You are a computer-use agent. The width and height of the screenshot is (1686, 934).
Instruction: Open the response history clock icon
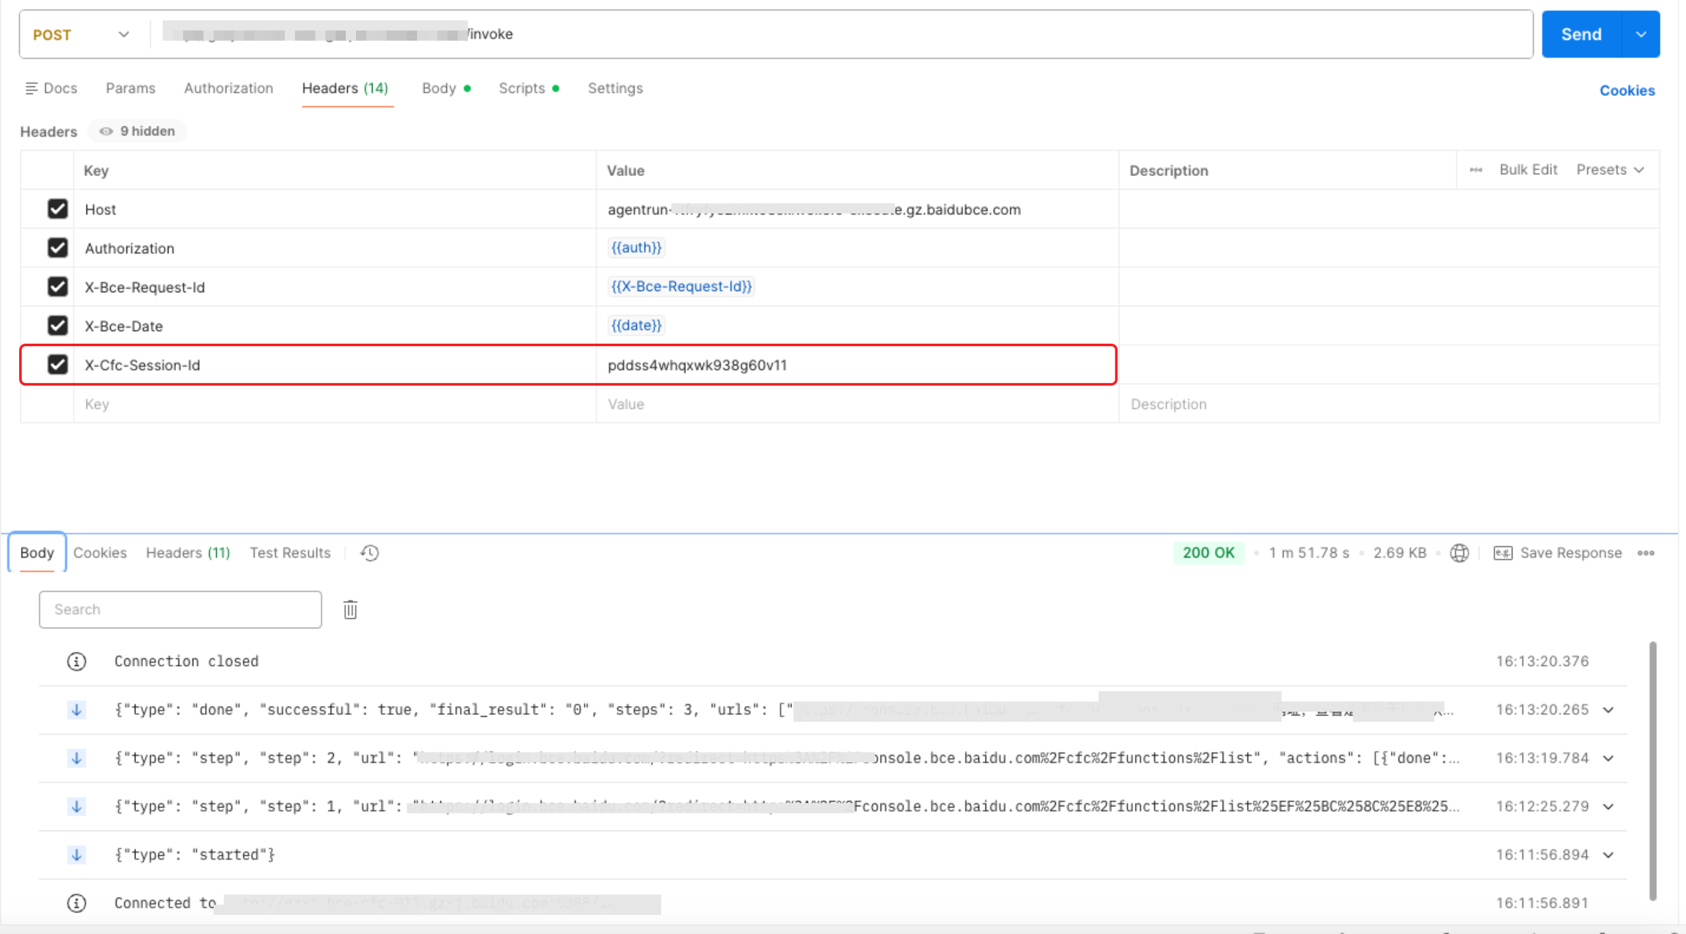pos(369,553)
